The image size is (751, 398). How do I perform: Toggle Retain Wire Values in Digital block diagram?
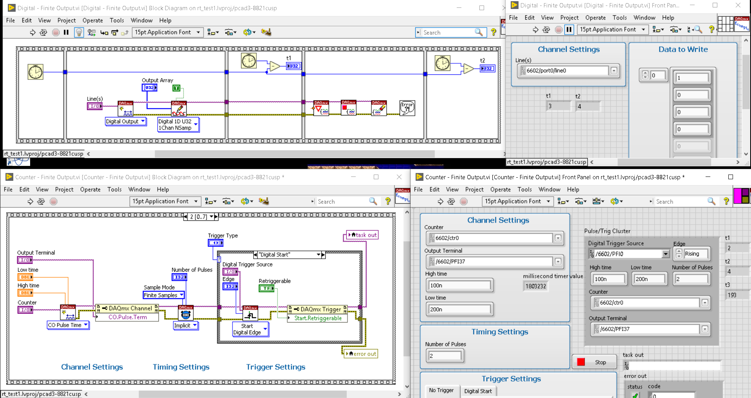click(x=92, y=32)
